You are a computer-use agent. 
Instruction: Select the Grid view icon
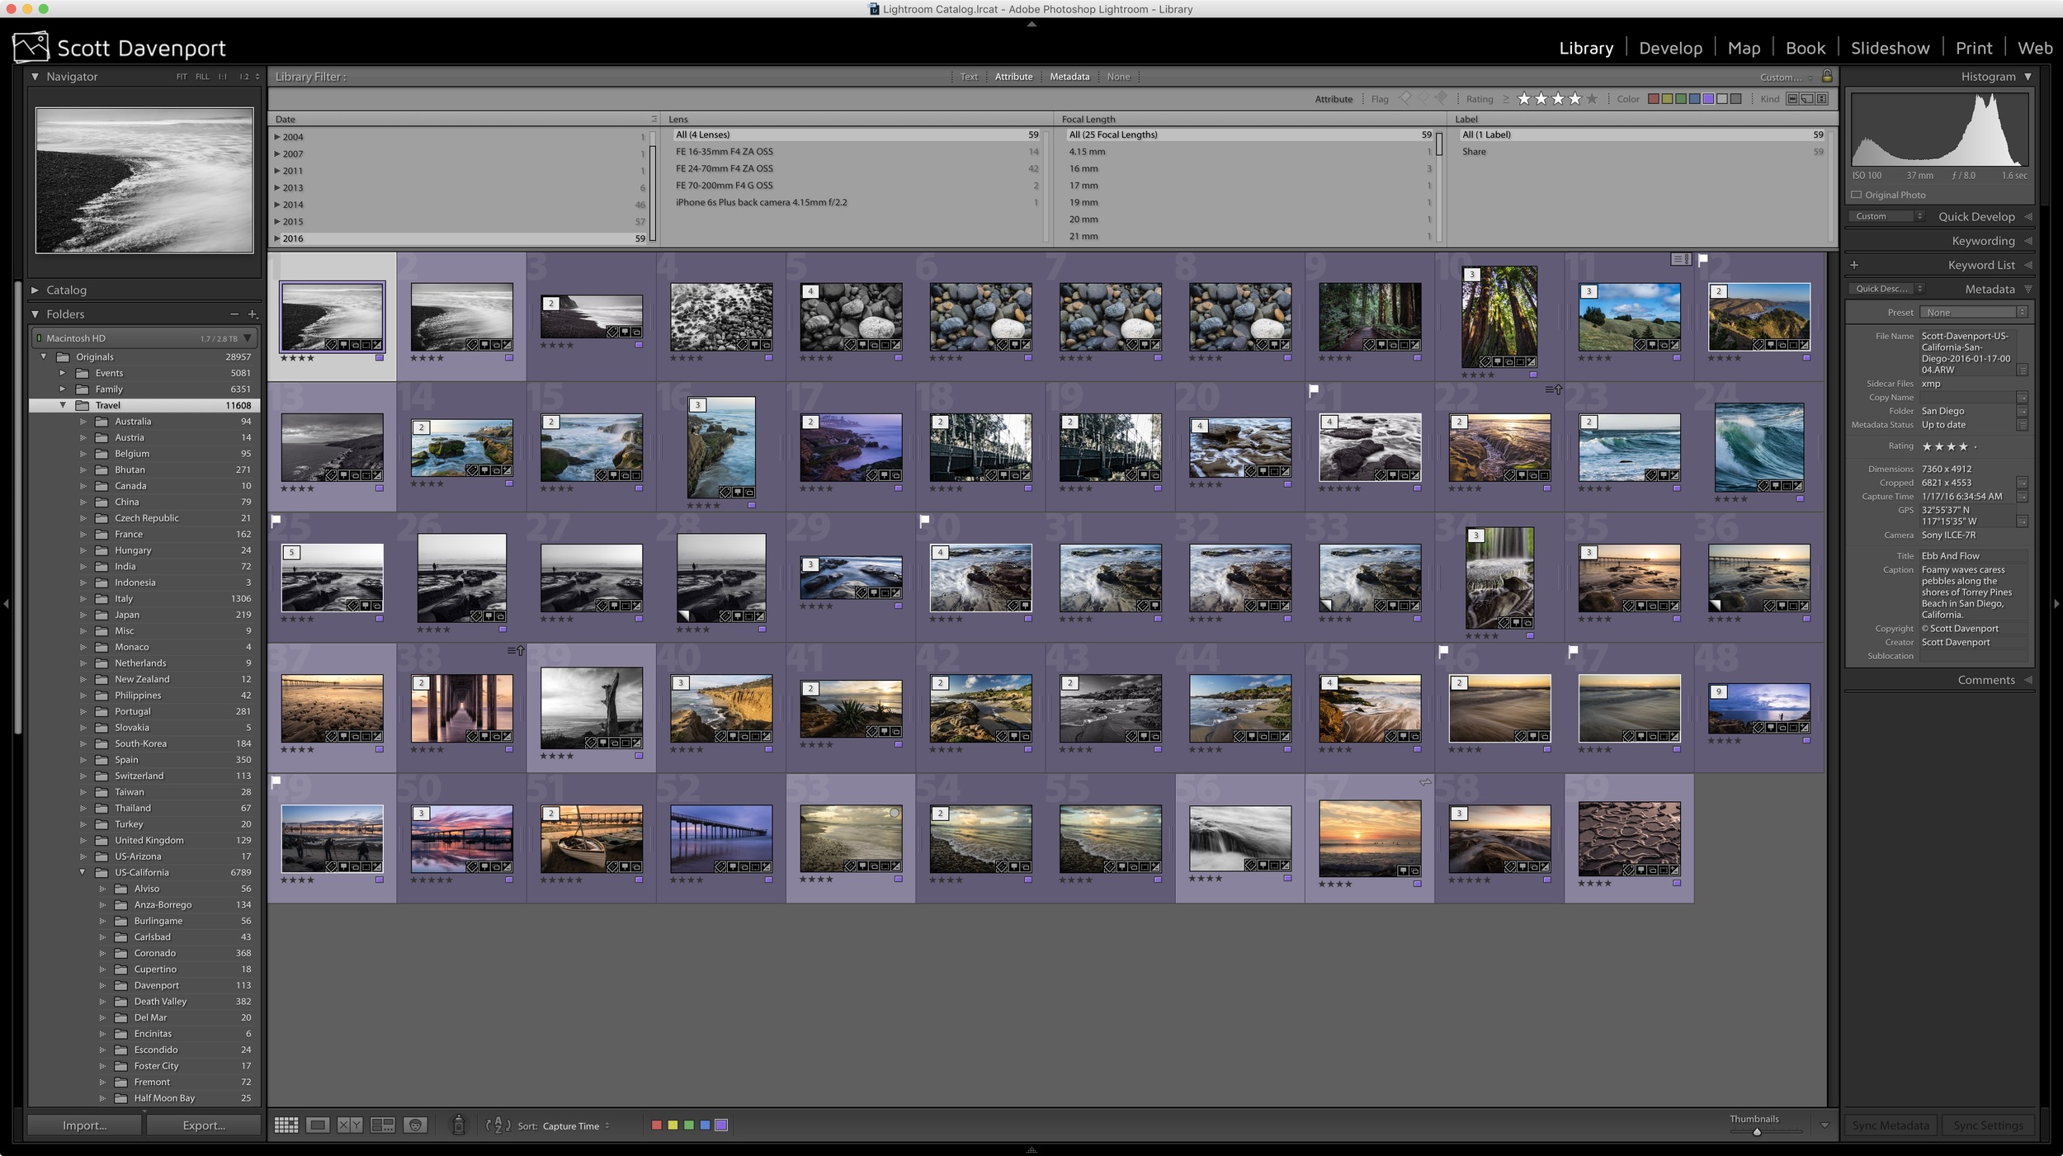pos(286,1125)
